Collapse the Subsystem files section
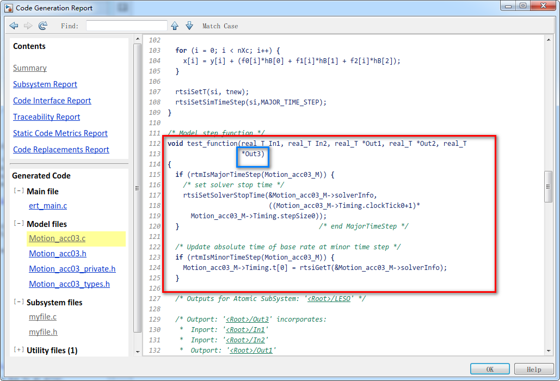The height and width of the screenshot is (381, 560). click(19, 302)
